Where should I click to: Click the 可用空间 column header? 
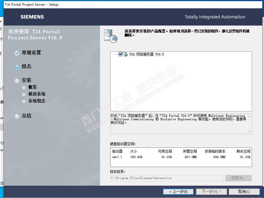click(161, 151)
